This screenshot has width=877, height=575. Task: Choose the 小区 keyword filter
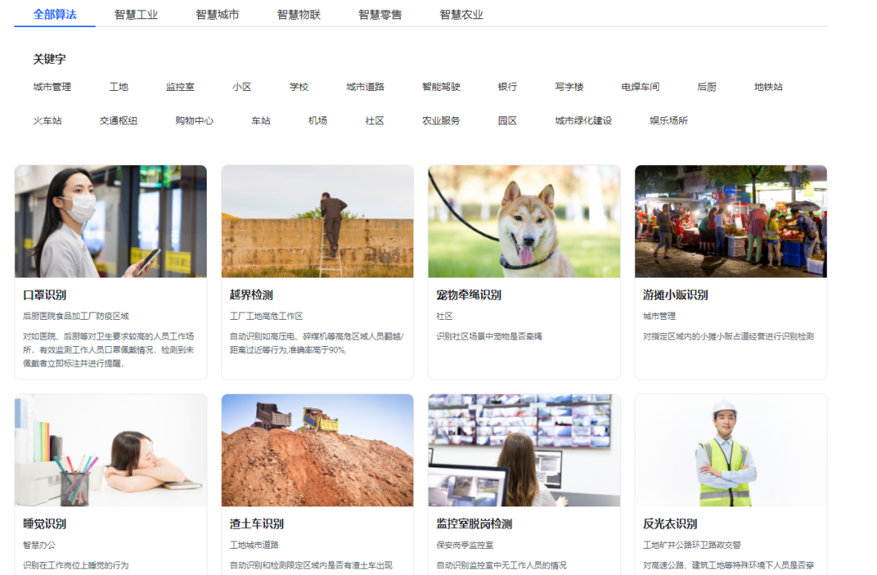coord(242,87)
